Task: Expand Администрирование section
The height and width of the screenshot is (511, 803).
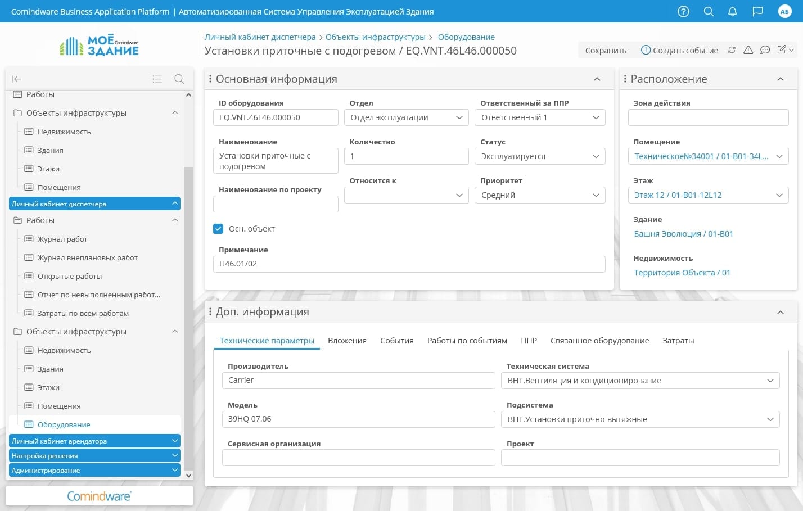Action: 94,471
